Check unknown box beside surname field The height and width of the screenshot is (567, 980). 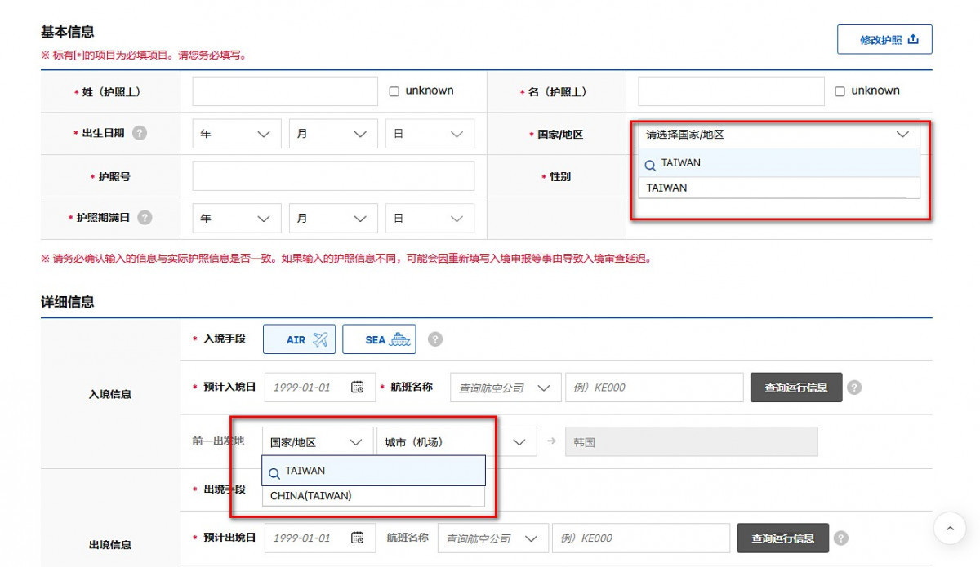click(x=393, y=91)
